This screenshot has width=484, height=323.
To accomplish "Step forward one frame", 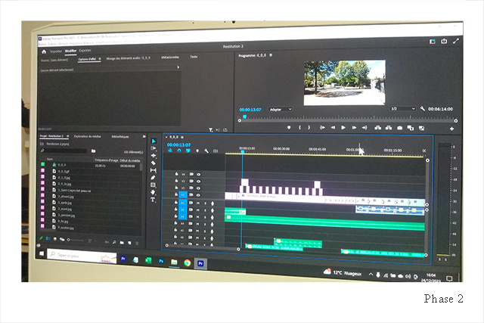I will point(354,128).
